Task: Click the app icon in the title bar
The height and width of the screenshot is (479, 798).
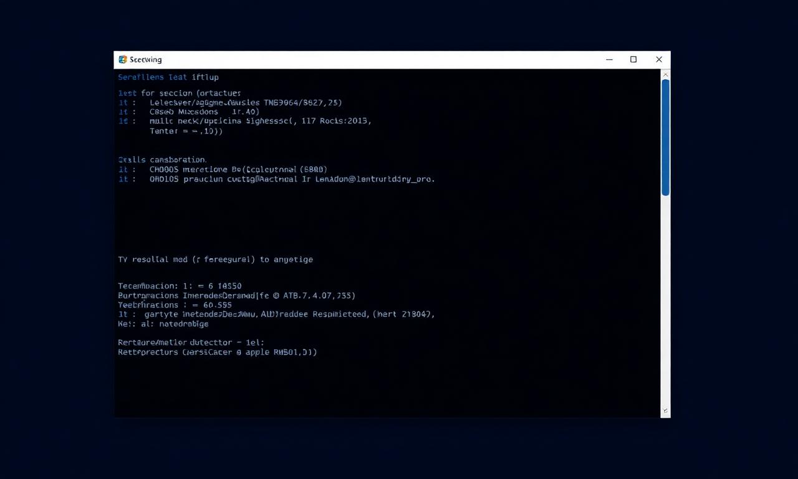Action: pyautogui.click(x=123, y=59)
